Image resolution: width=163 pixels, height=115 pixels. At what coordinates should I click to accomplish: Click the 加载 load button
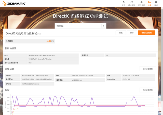(121, 33)
